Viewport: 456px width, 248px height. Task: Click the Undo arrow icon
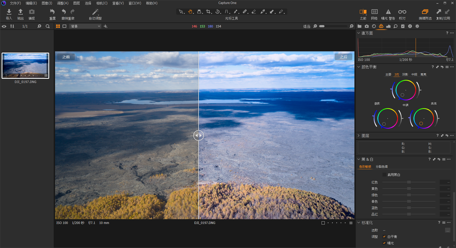pyautogui.click(x=64, y=12)
